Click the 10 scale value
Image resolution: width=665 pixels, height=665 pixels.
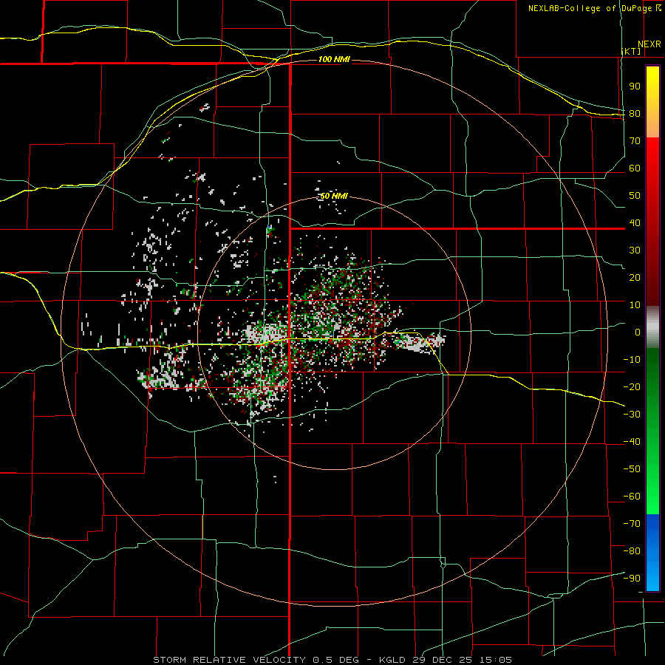[x=635, y=305]
